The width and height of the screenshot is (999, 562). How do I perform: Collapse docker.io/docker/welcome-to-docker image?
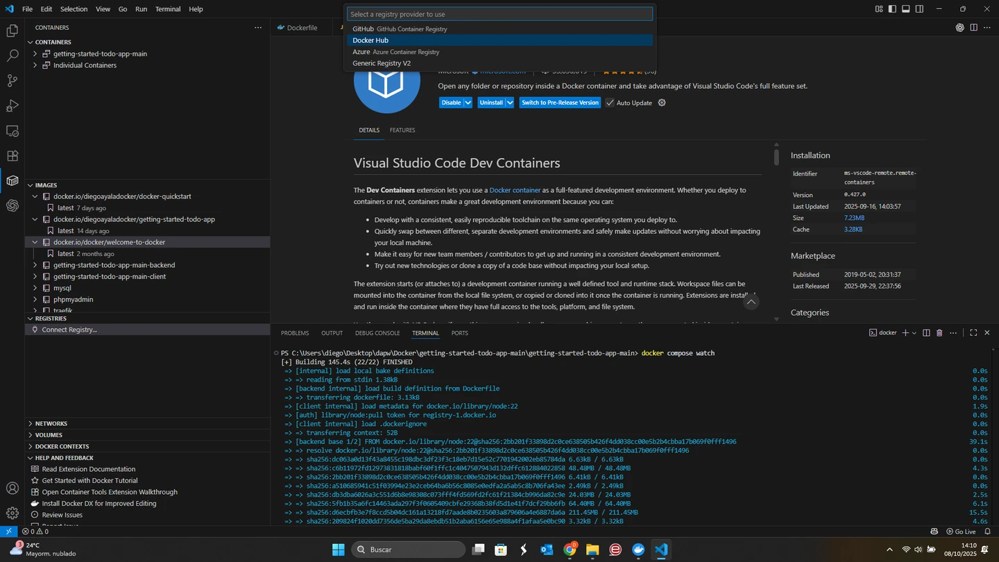[x=35, y=242]
